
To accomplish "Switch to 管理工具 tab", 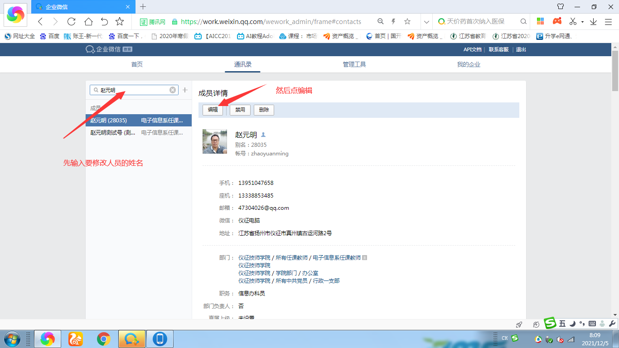I will pos(354,64).
